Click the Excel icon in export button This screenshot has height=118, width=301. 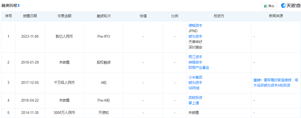tap(266, 6)
